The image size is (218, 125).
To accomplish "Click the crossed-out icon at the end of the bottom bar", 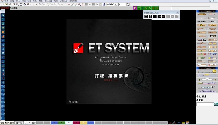I will pos(187,123).
